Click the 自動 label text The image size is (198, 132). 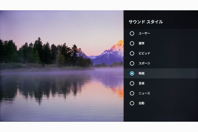(x=142, y=103)
